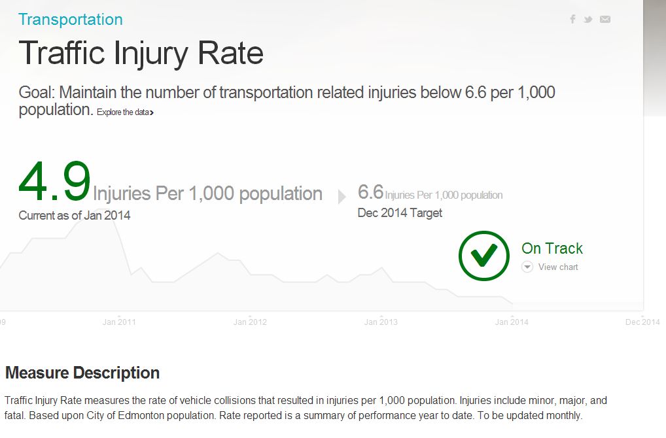Collapse the chart with the circular chevron
The width and height of the screenshot is (666, 438).
pyautogui.click(x=527, y=267)
